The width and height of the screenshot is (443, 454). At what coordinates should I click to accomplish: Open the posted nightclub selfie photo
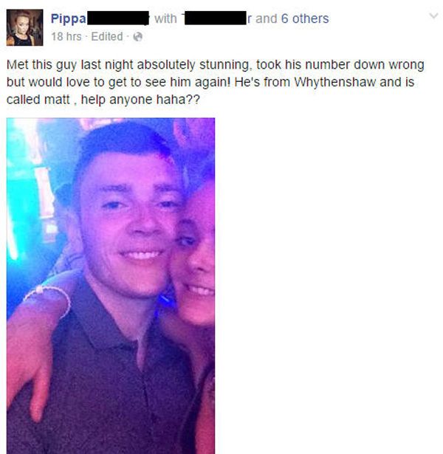pos(111,286)
